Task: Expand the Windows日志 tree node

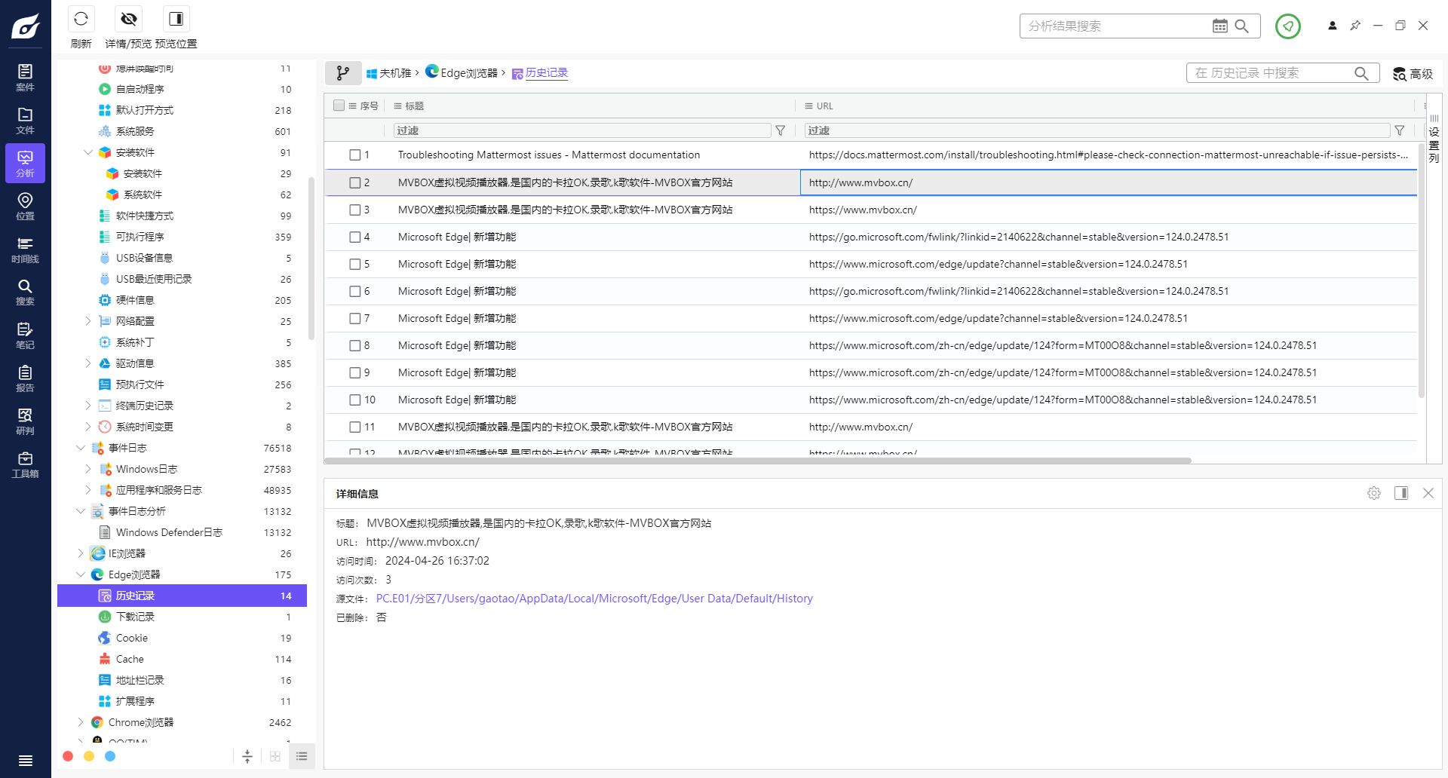Action: click(87, 469)
